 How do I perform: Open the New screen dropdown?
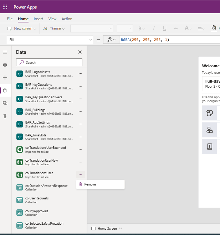point(22,28)
